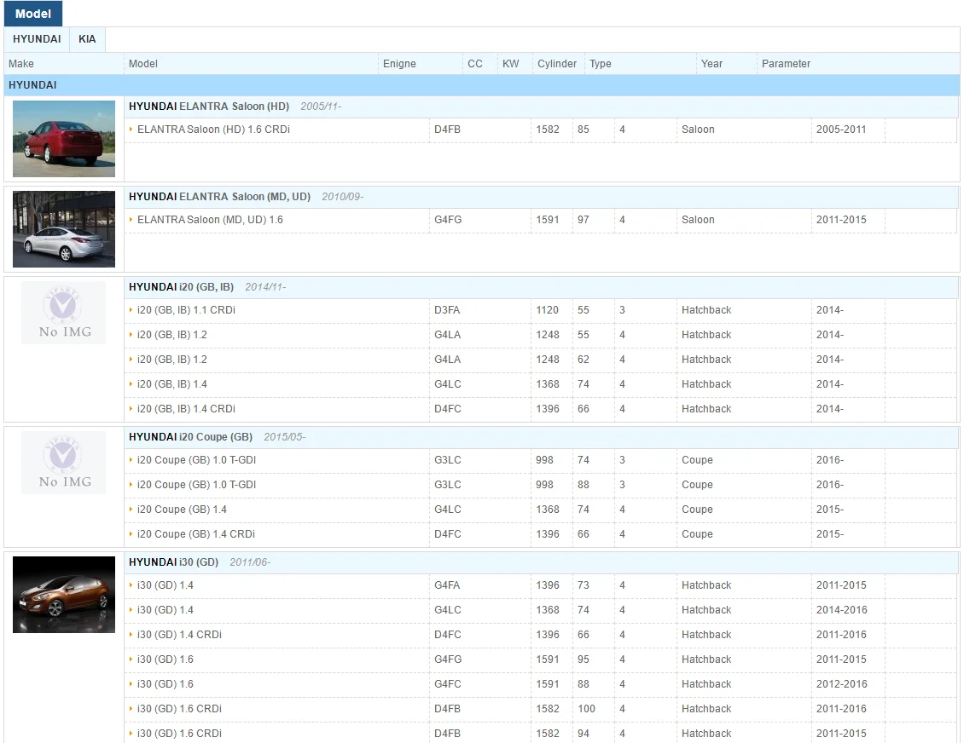Viewport: 964px width, 743px height.
Task: Click the D3FA engine code cell
Action: (447, 310)
